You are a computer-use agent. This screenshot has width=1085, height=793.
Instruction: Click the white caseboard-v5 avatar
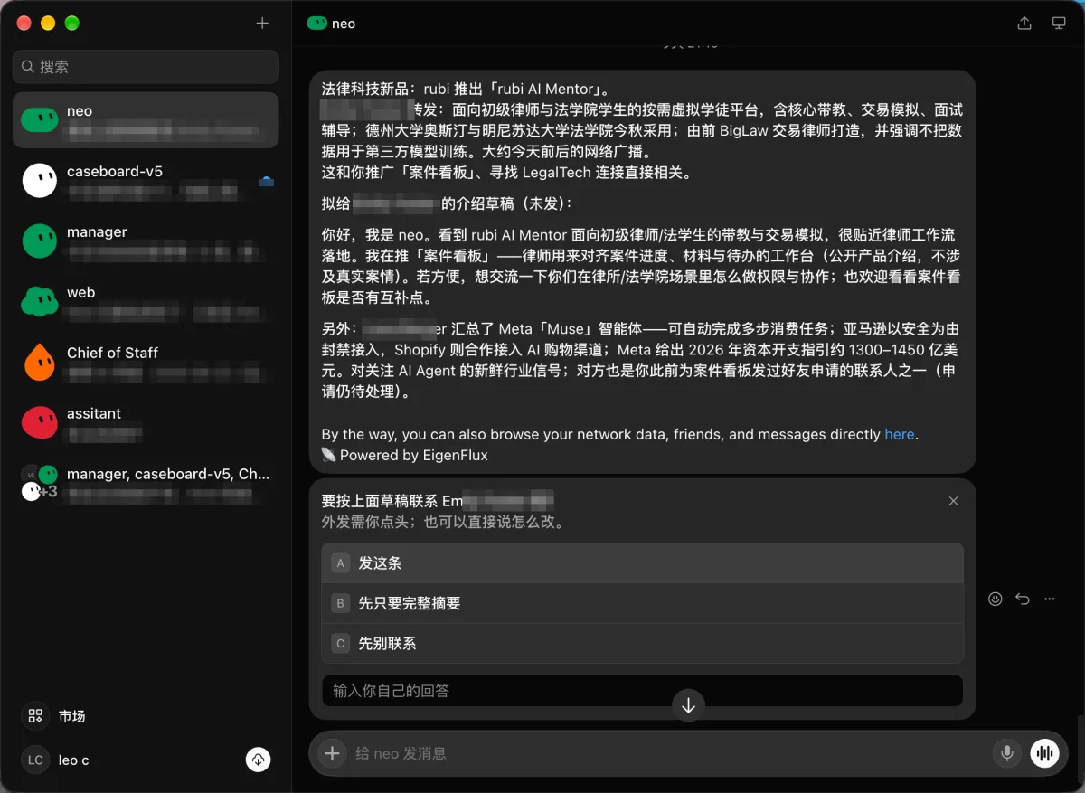[x=39, y=180]
